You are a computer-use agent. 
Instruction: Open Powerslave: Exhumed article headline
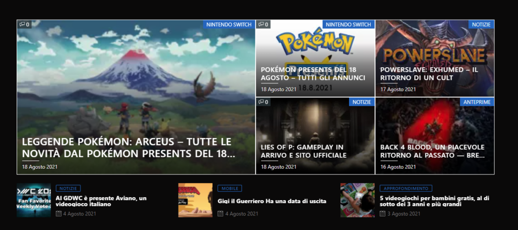[x=429, y=74]
